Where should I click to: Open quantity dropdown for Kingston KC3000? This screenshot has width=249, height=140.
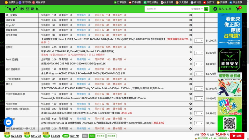pos(199,74)
